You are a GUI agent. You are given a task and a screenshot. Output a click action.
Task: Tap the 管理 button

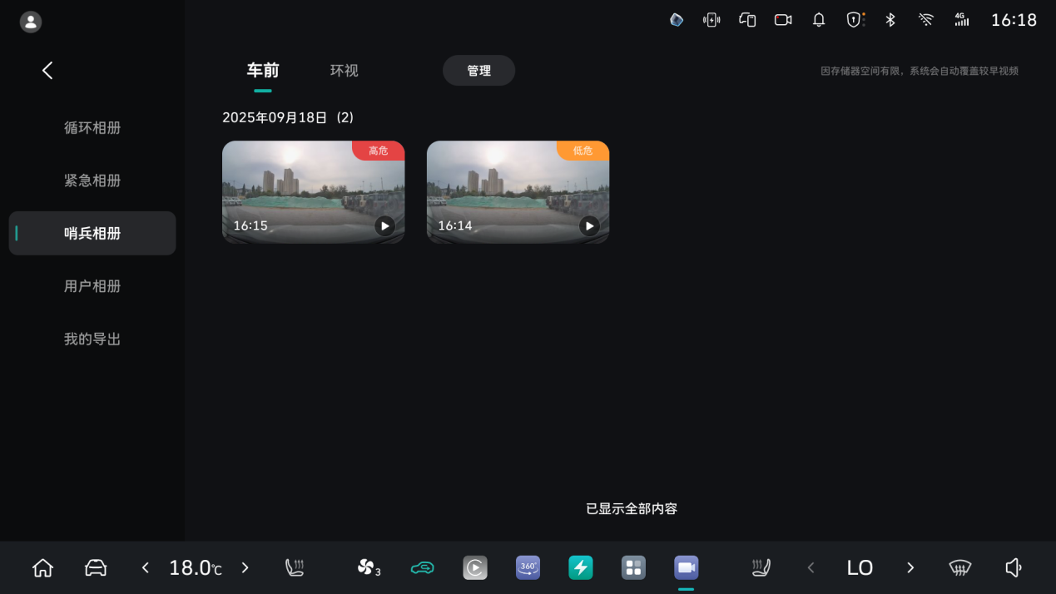point(478,71)
